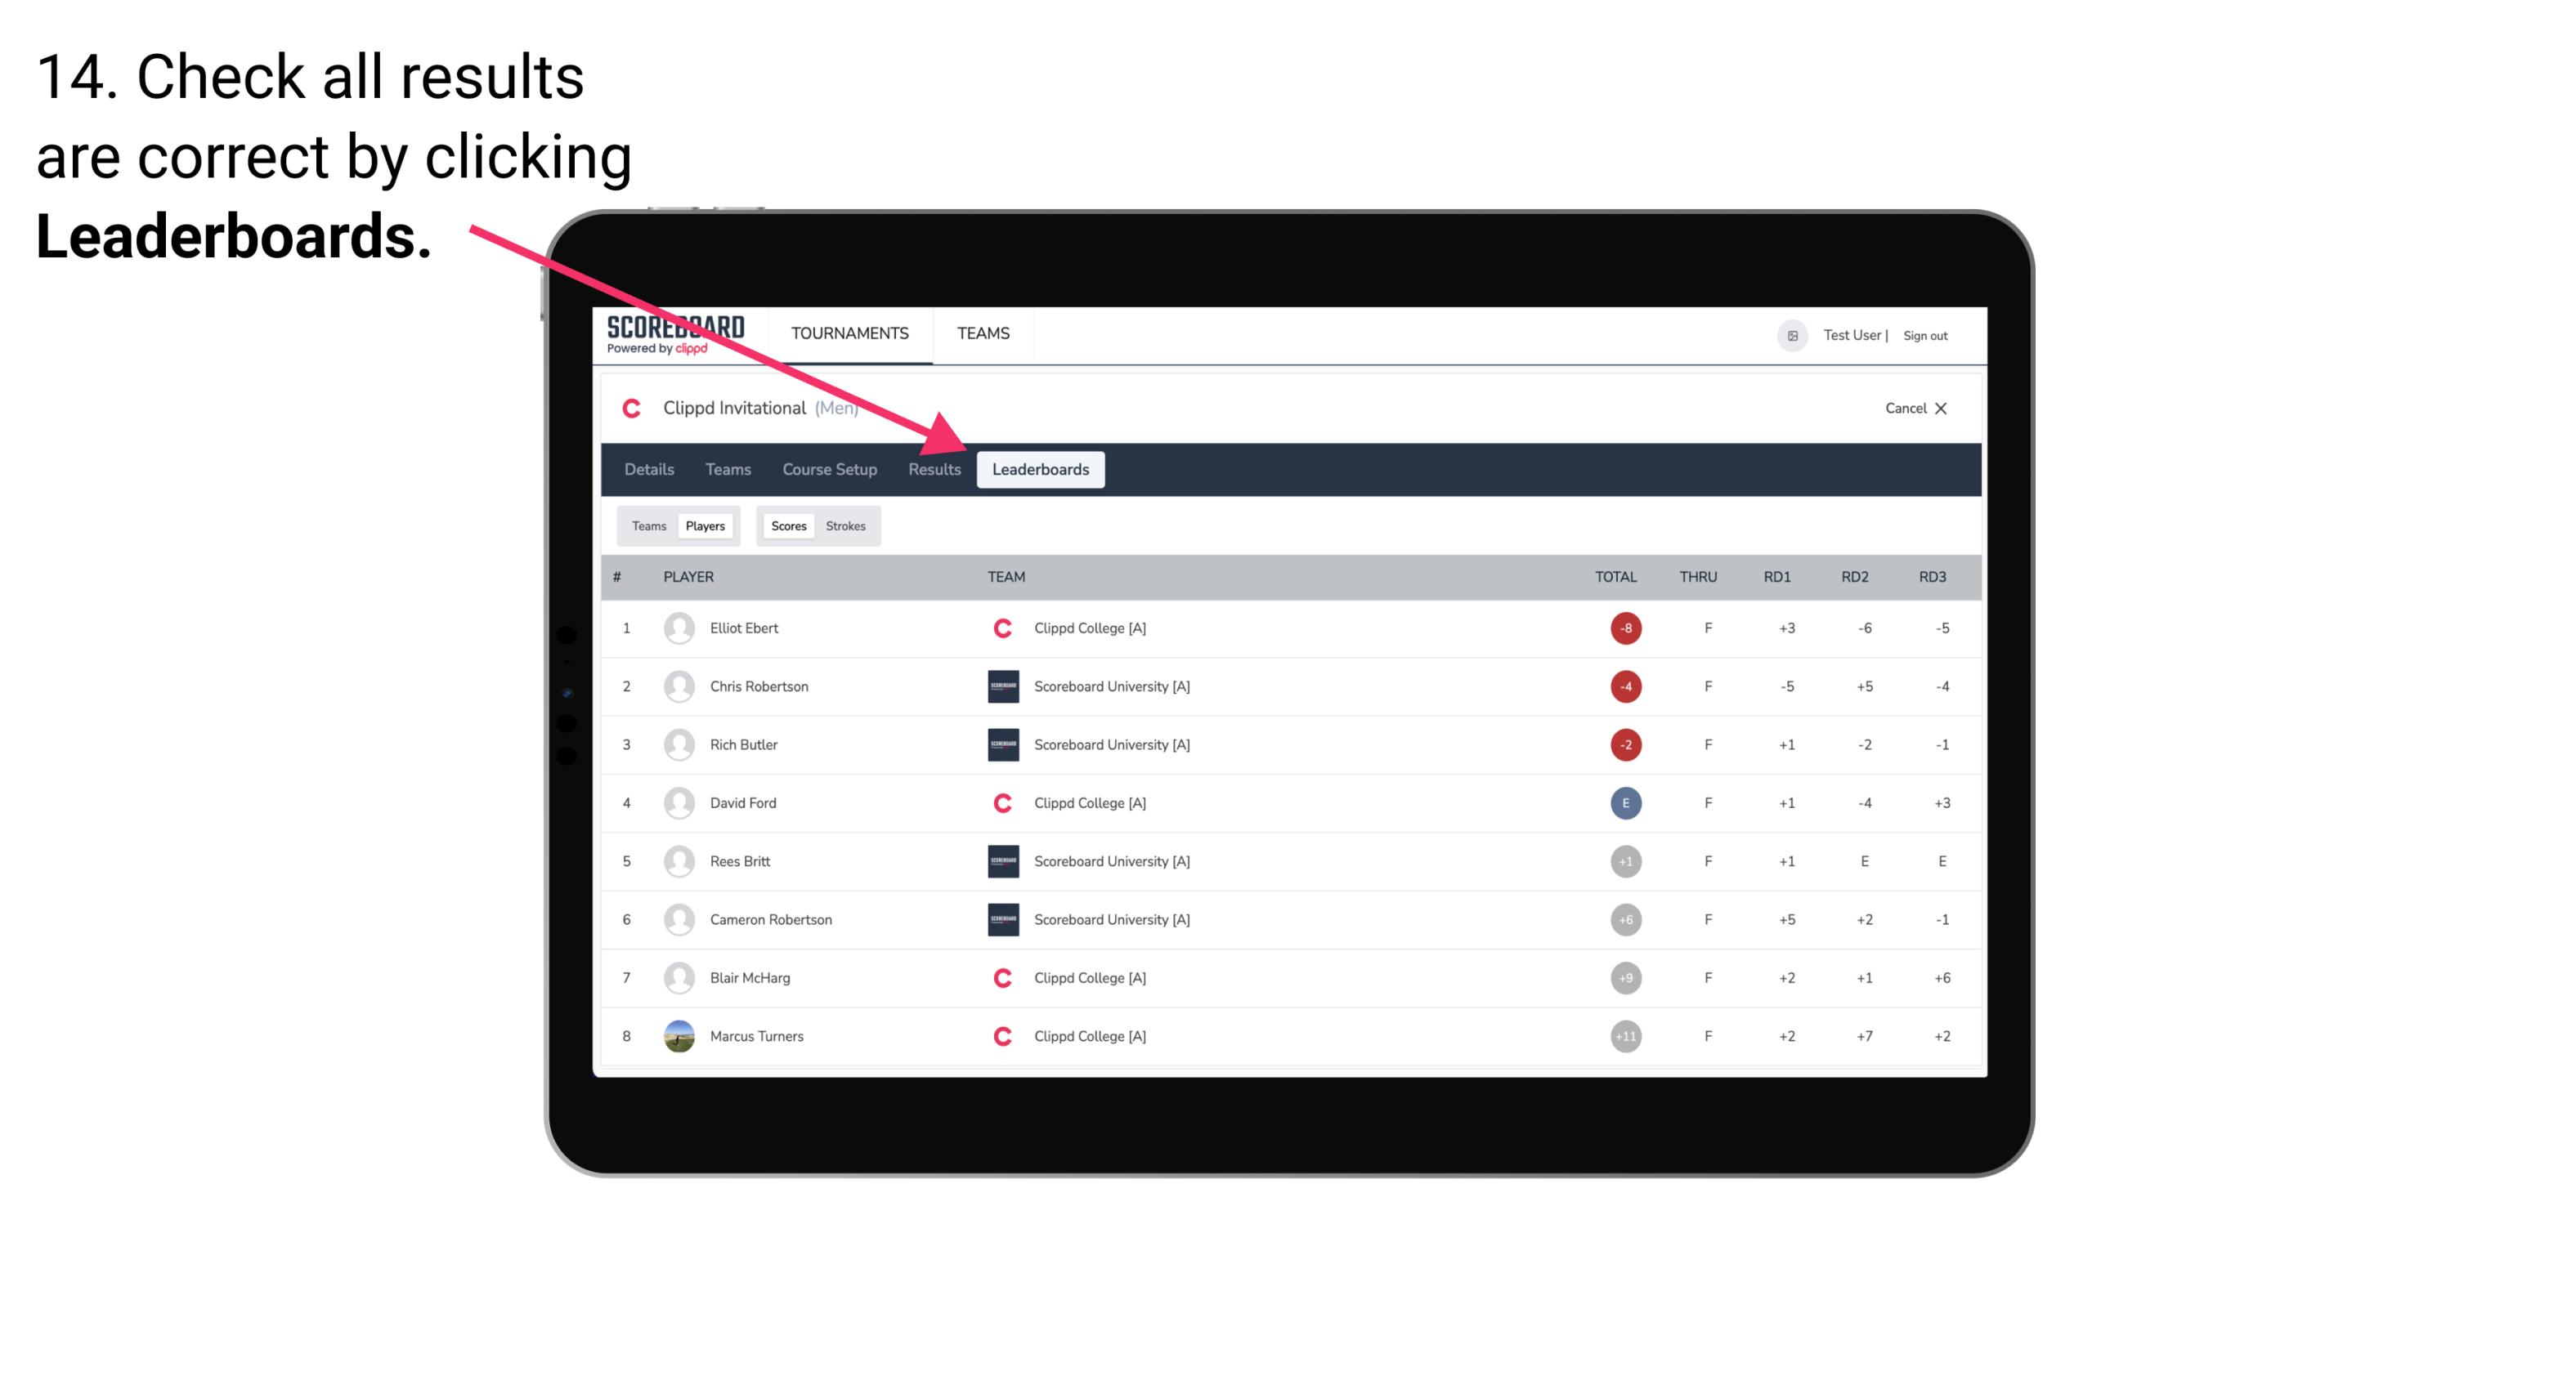Click the Scoreboard University [A] team icon row 5
This screenshot has height=1385, width=2576.
(1001, 860)
